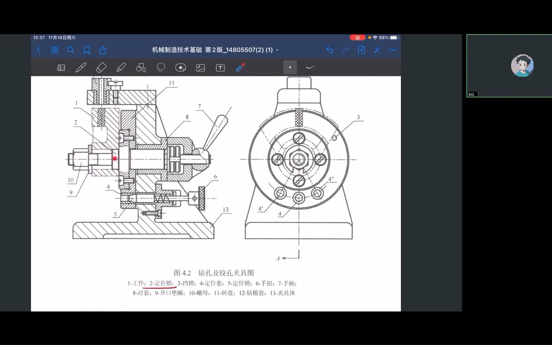Choose the trailing line pointer style
Viewport: 552px width, 345px height.
tap(310, 67)
